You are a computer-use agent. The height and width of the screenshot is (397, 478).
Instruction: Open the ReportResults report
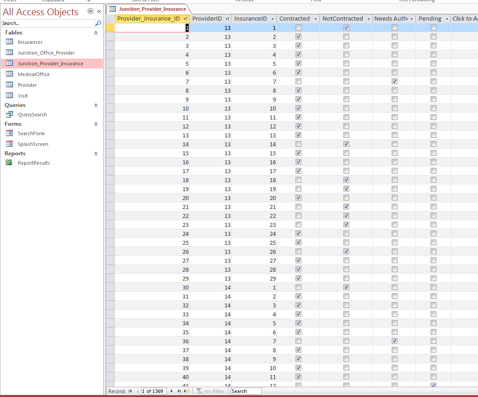34,163
